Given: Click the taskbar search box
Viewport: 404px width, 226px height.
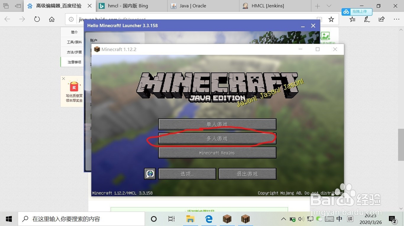Looking at the screenshot, I should tap(82, 219).
